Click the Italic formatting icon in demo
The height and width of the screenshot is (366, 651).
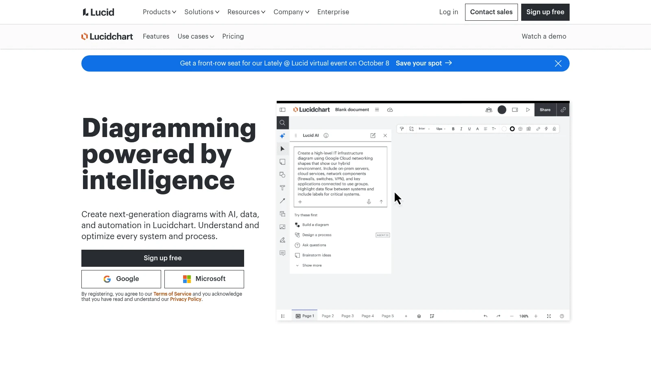(x=461, y=129)
